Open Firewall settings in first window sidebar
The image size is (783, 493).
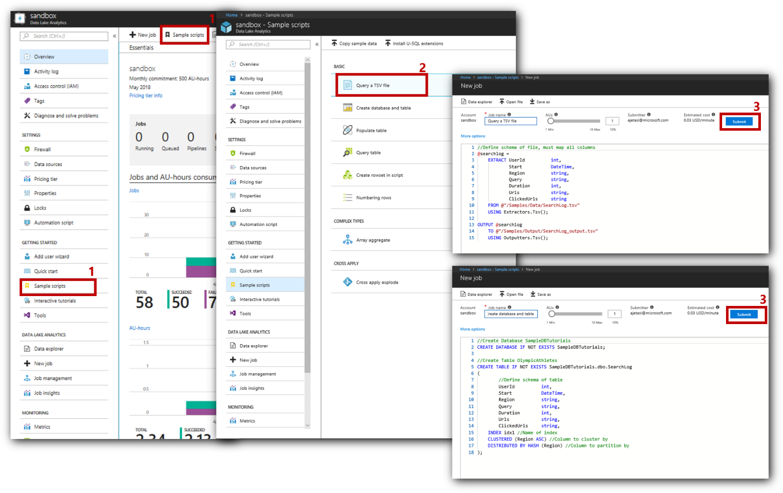[64, 150]
